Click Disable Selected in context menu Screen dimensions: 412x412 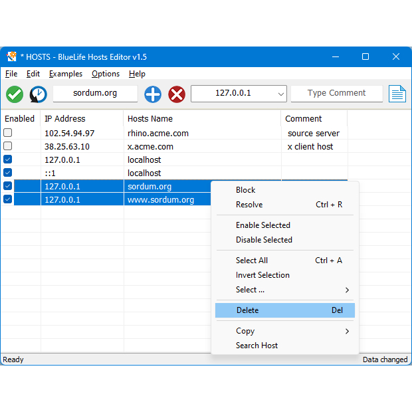tap(285, 240)
